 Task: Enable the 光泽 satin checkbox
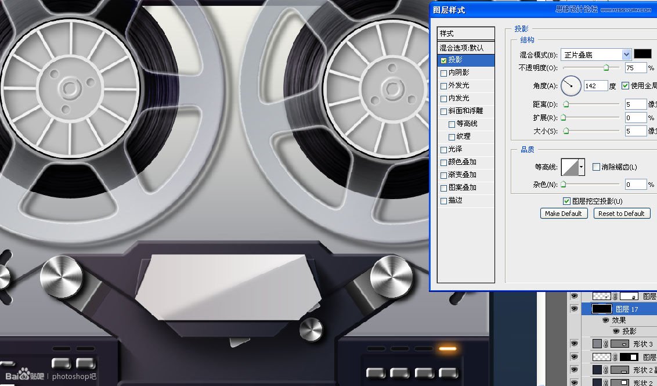coord(444,150)
